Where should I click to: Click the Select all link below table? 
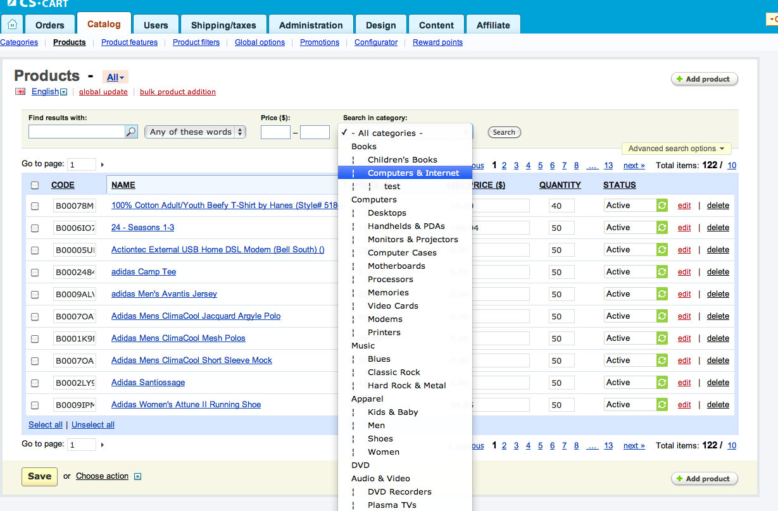[x=46, y=425]
